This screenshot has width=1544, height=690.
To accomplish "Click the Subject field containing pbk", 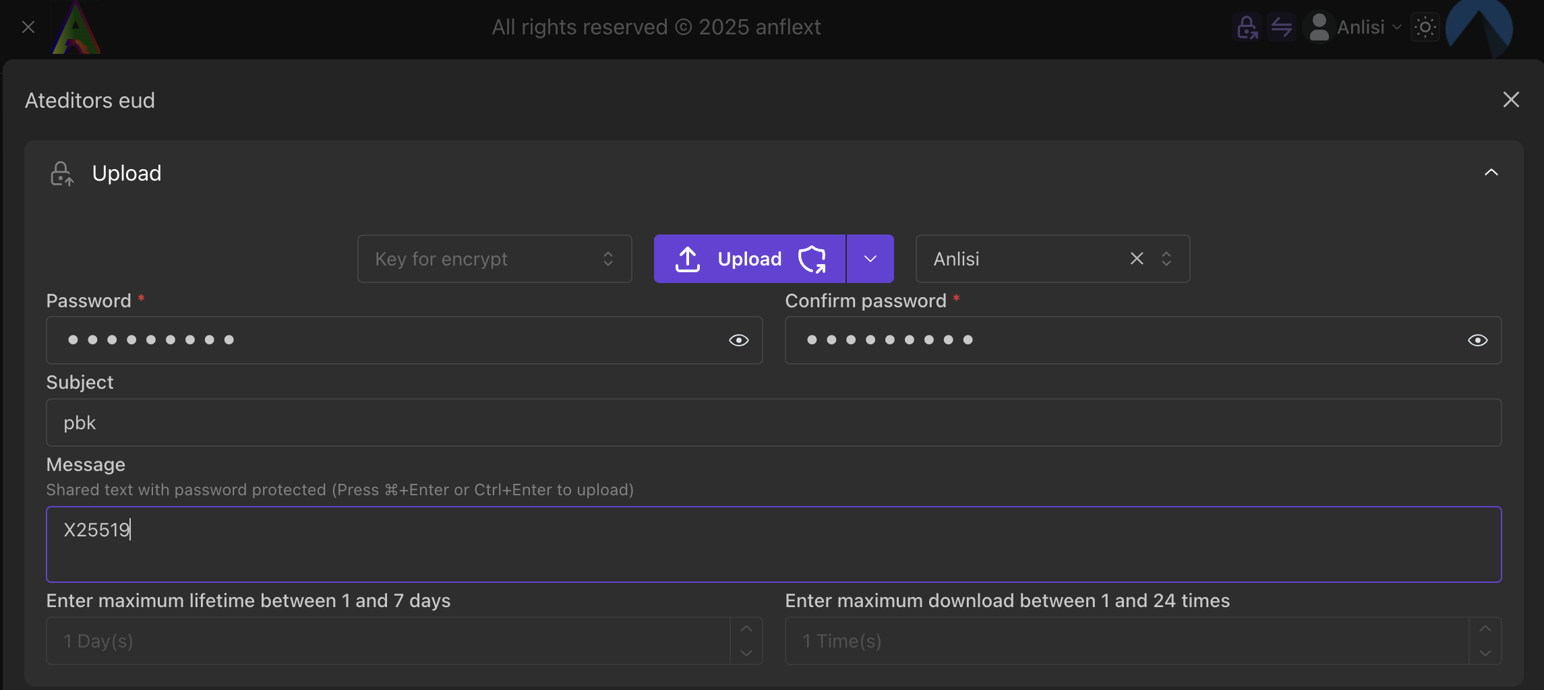I will tap(773, 422).
